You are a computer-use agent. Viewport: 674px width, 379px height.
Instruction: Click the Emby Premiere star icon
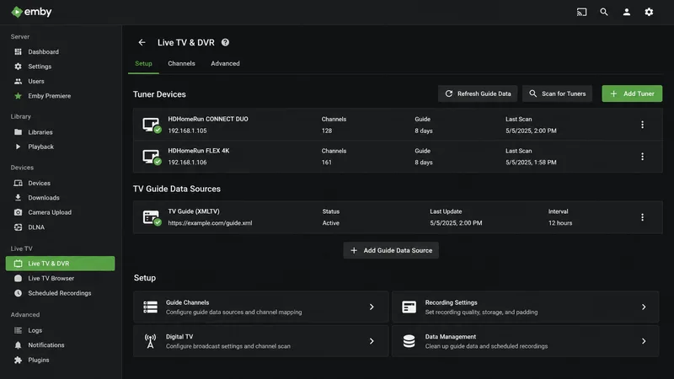18,96
